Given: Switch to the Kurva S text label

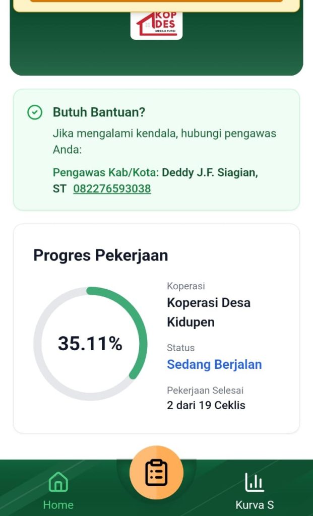Looking at the screenshot, I should (x=255, y=505).
